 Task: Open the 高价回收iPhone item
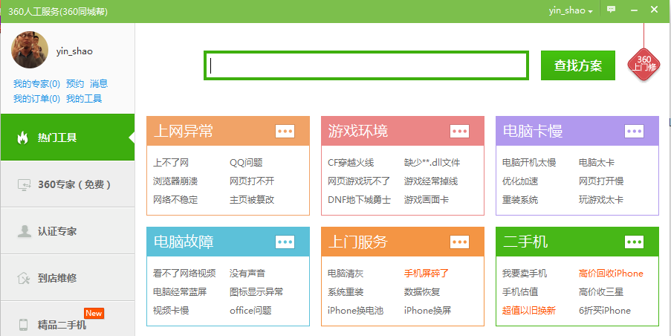pyautogui.click(x=611, y=273)
